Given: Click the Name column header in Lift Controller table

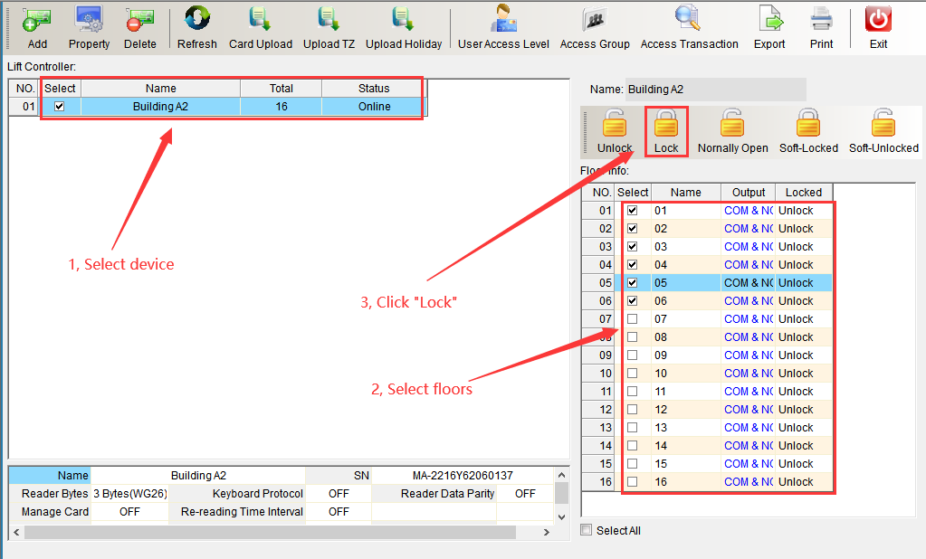Looking at the screenshot, I should click(160, 89).
